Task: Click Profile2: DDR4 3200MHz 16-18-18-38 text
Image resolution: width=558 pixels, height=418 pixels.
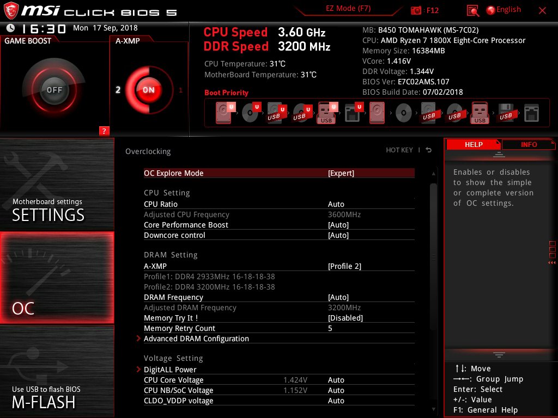Action: point(209,287)
